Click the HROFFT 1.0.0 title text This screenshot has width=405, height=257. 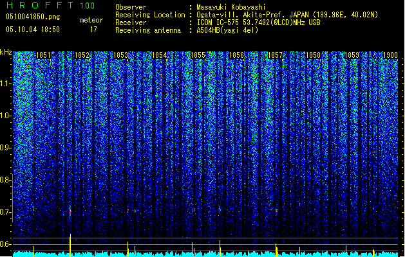[51, 5]
